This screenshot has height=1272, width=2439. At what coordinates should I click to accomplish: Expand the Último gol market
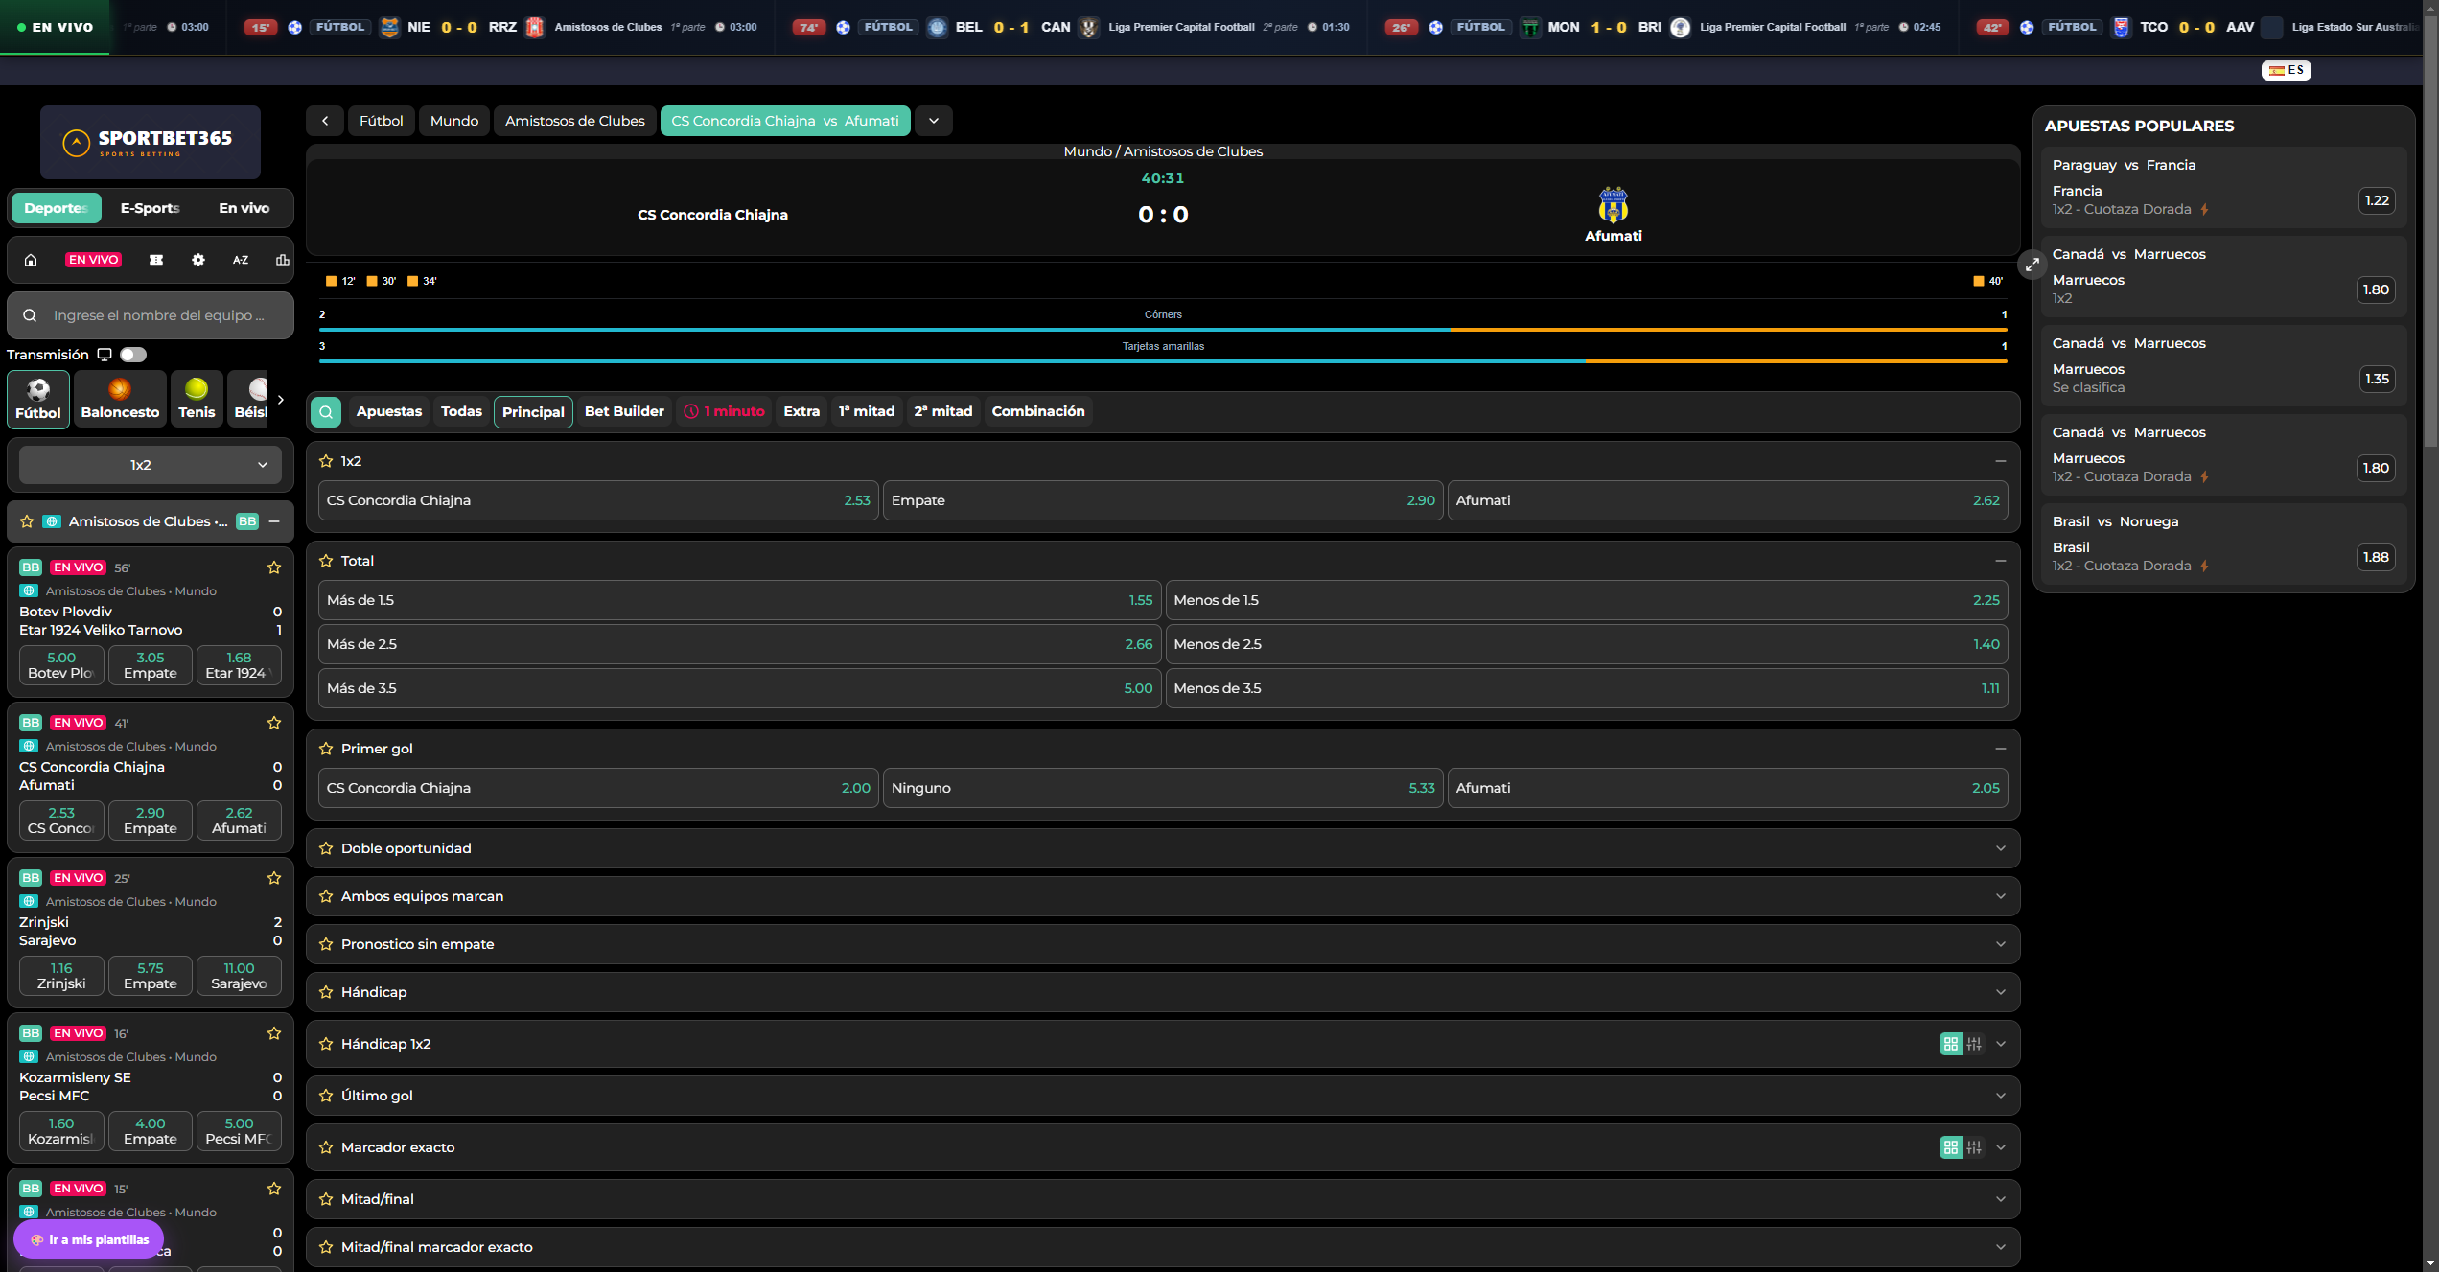[2001, 1096]
